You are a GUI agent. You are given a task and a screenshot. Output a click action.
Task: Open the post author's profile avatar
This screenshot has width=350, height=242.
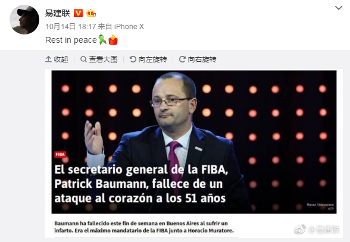[x=24, y=20]
